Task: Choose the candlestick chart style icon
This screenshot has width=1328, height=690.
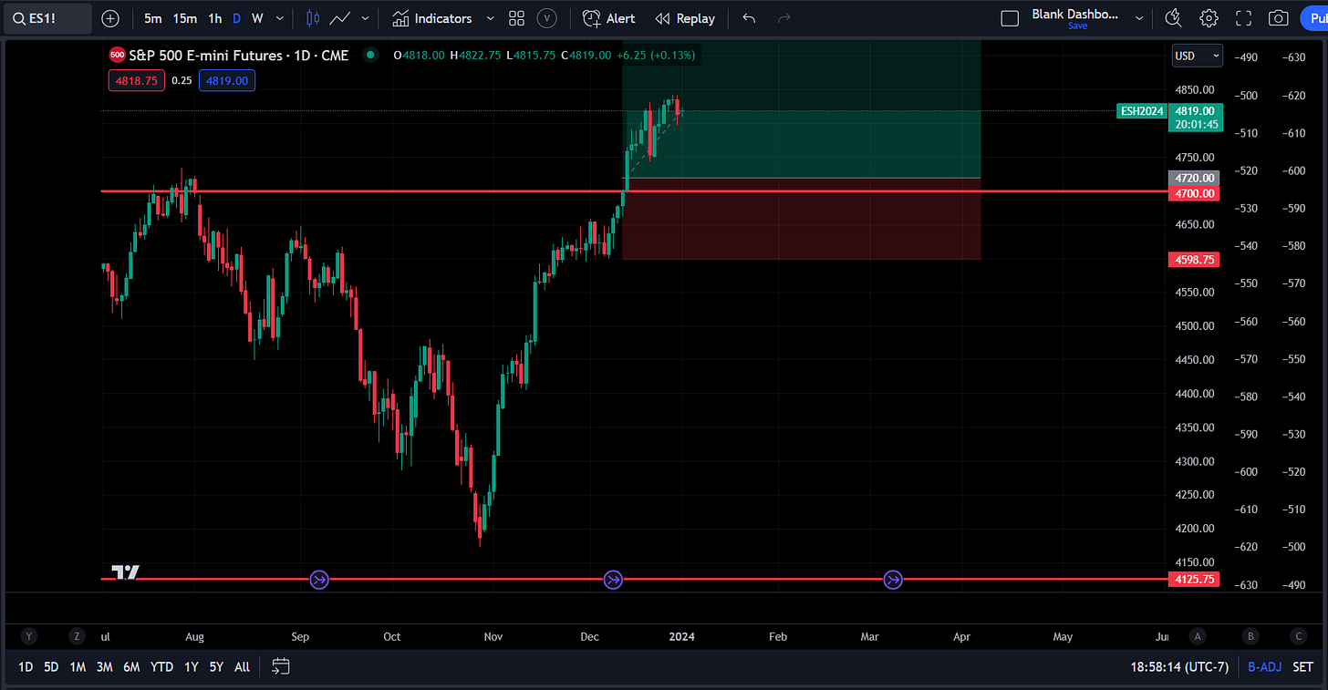Action: (313, 18)
